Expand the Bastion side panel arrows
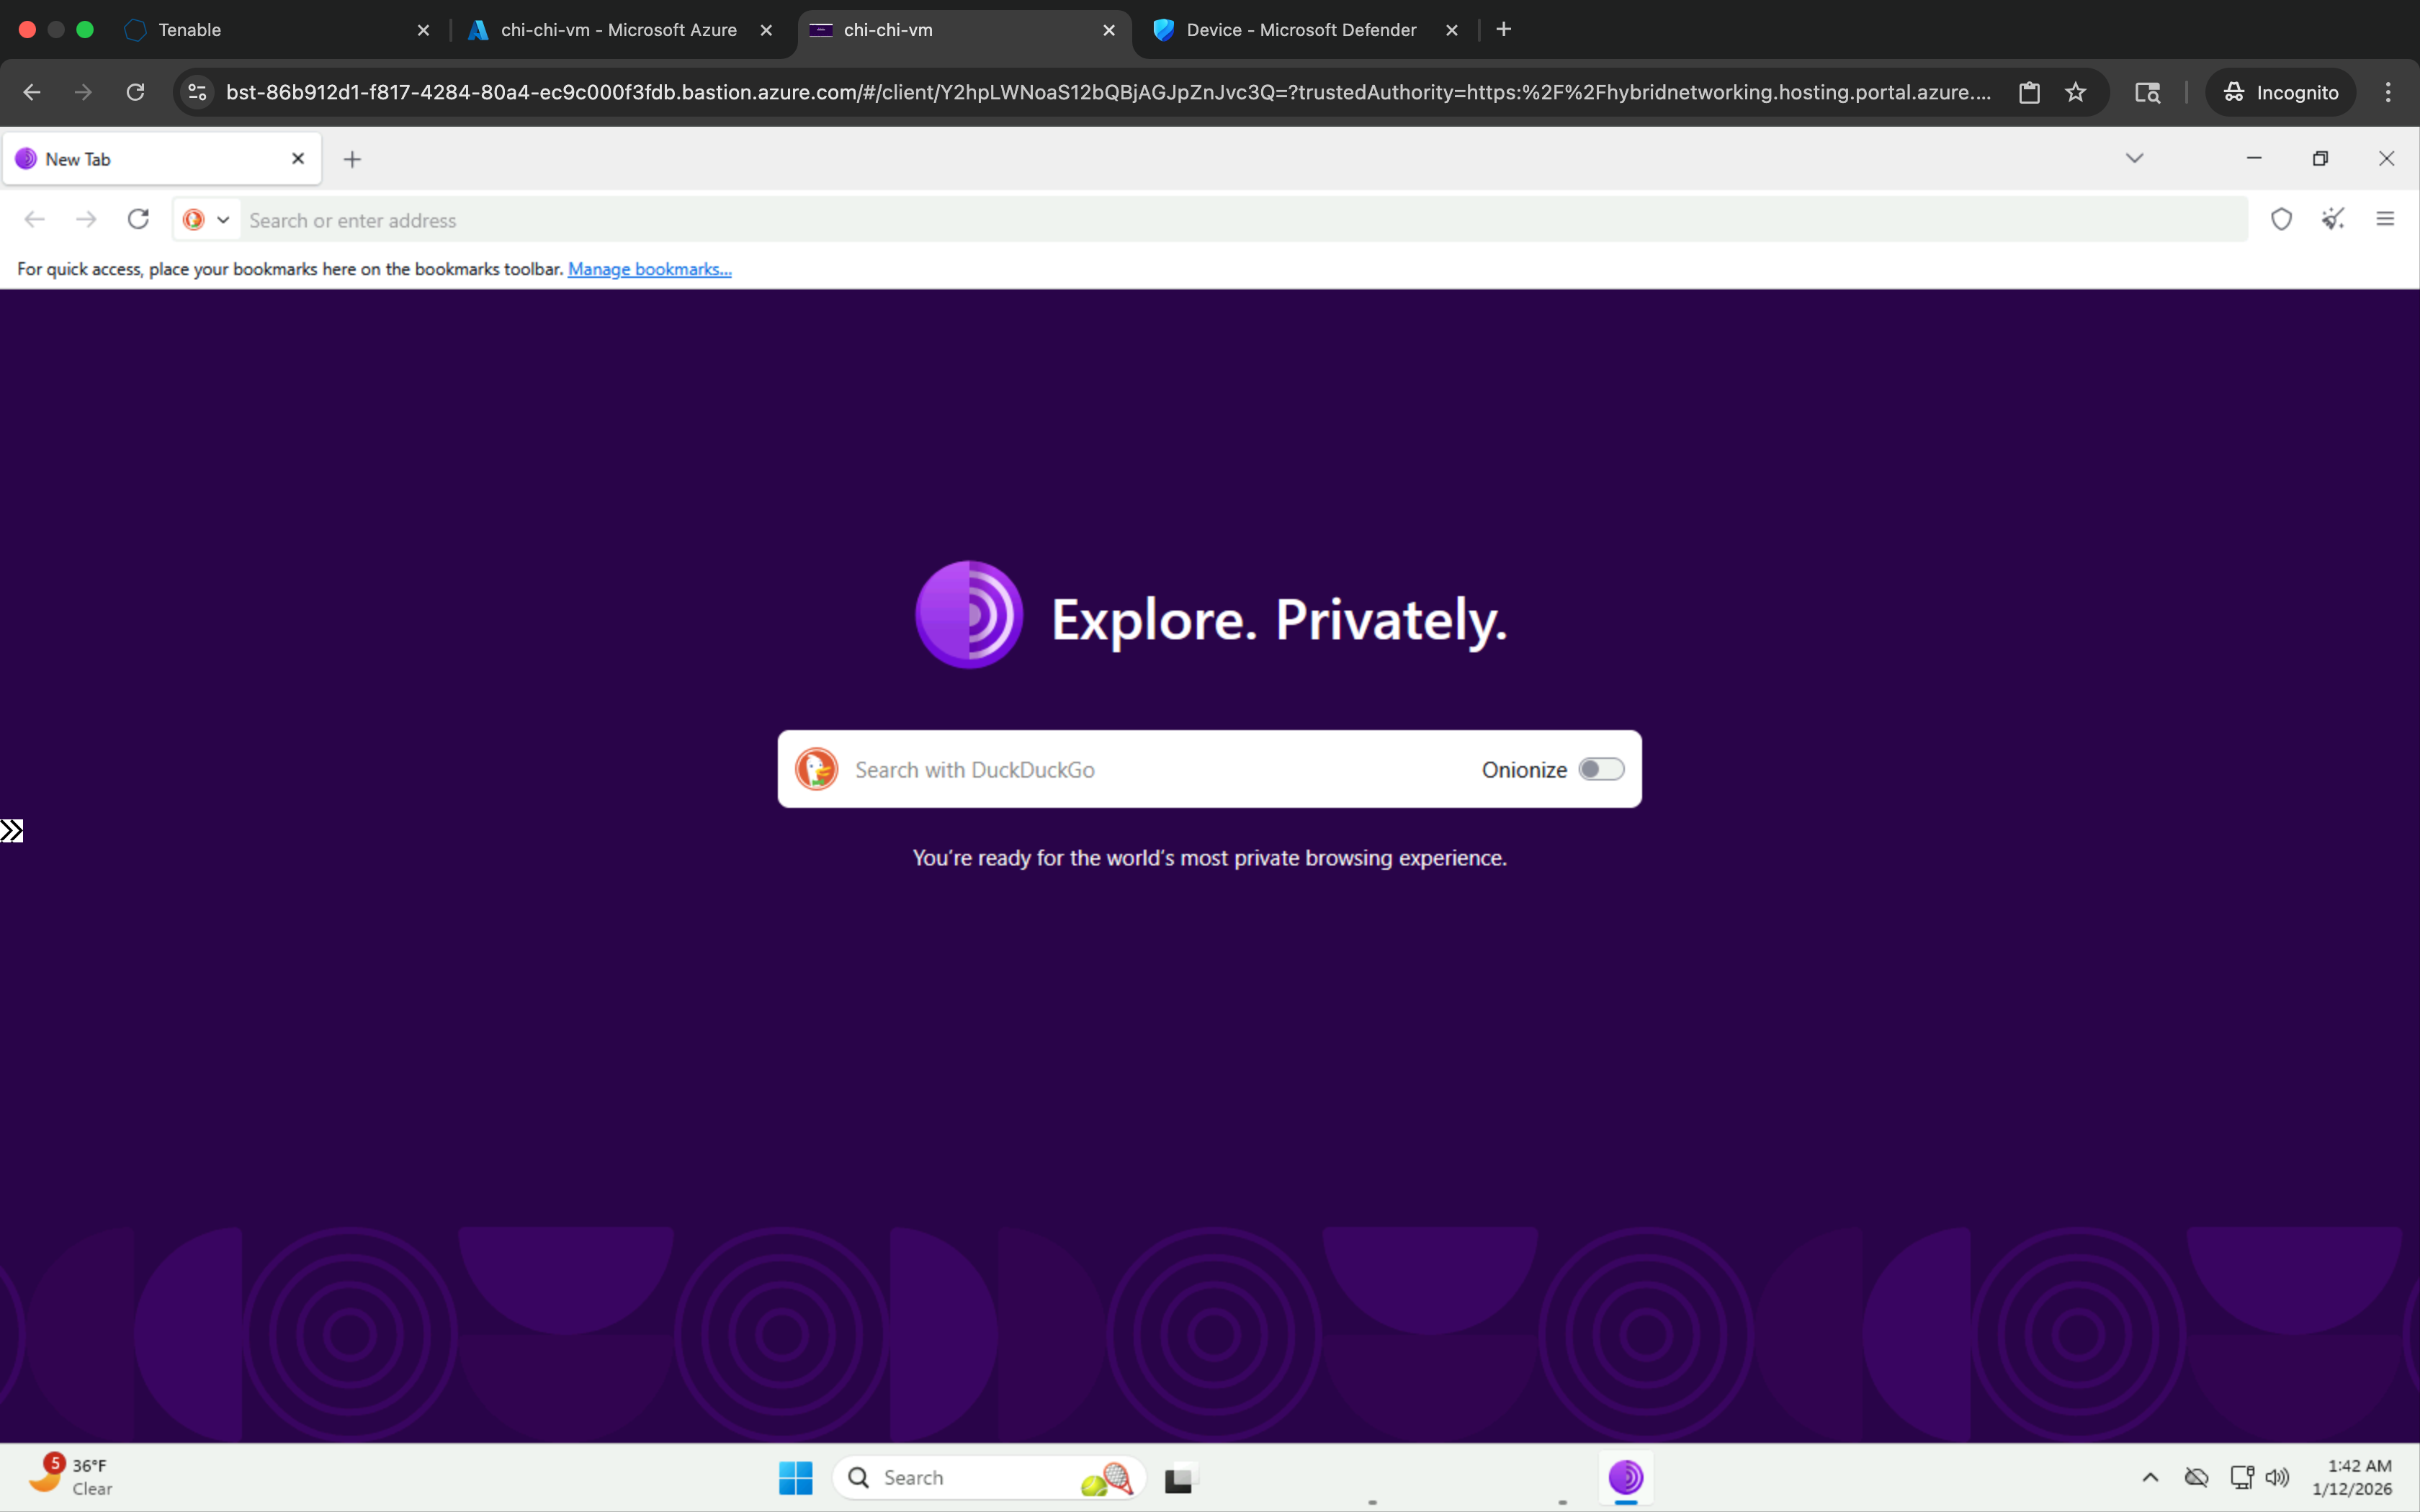Image resolution: width=2420 pixels, height=1512 pixels. coord(11,831)
